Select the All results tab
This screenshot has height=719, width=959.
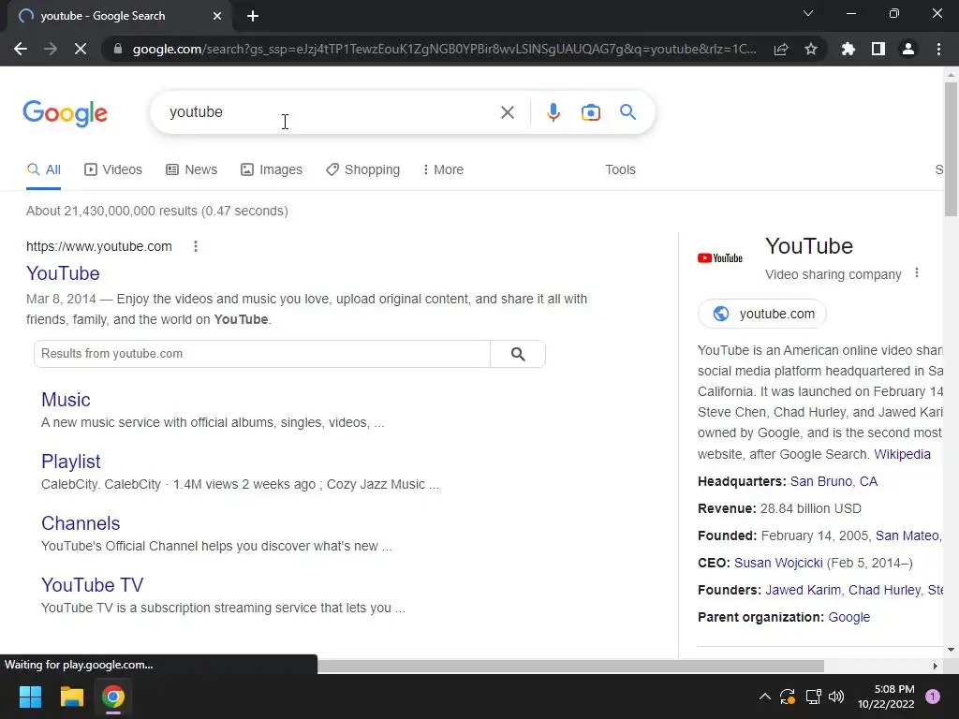(43, 170)
